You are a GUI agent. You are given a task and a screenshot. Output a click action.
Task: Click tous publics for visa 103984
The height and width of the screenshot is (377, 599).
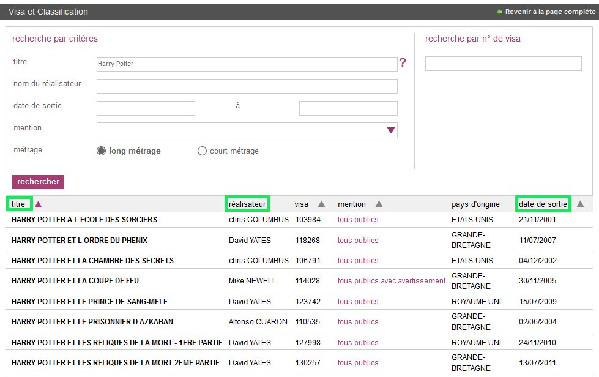(x=357, y=220)
